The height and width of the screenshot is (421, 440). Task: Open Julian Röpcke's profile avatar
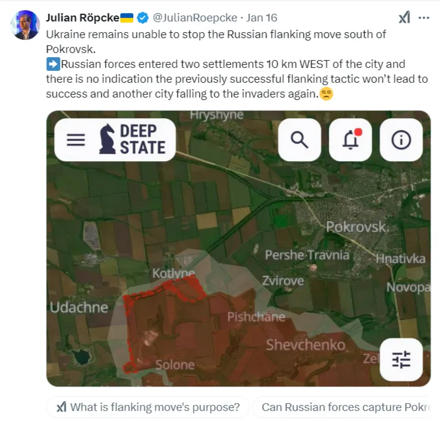[25, 25]
